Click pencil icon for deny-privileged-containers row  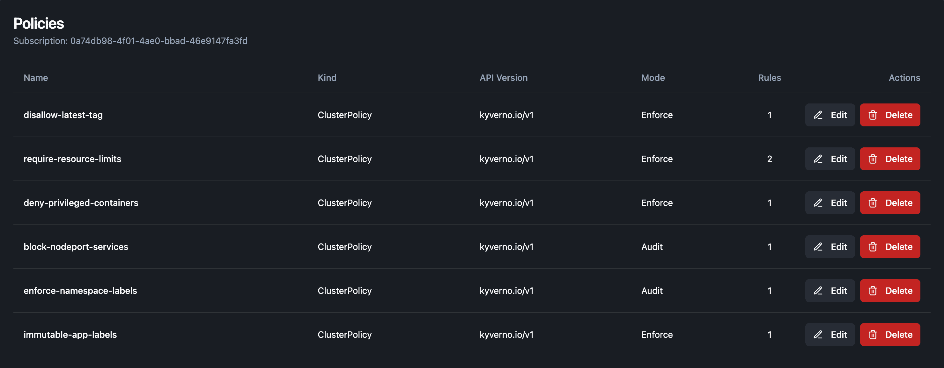point(818,203)
